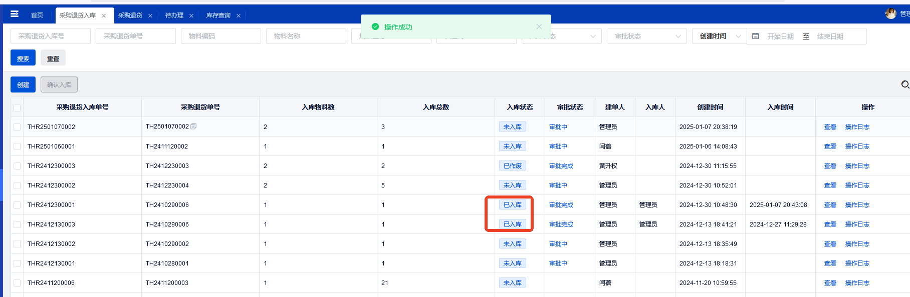Click the 入库状态 column header
The width and height of the screenshot is (910, 297).
(x=520, y=107)
